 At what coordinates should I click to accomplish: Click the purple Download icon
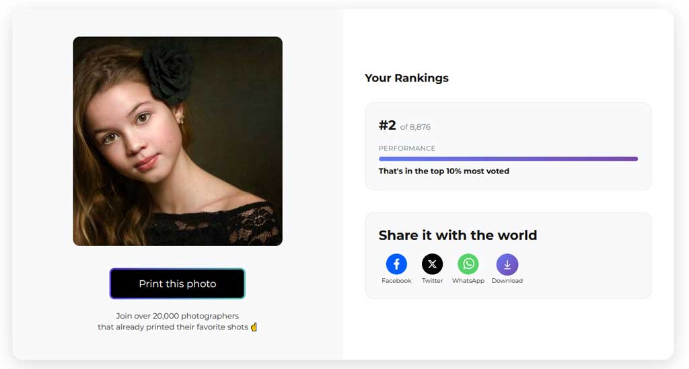pos(507,264)
